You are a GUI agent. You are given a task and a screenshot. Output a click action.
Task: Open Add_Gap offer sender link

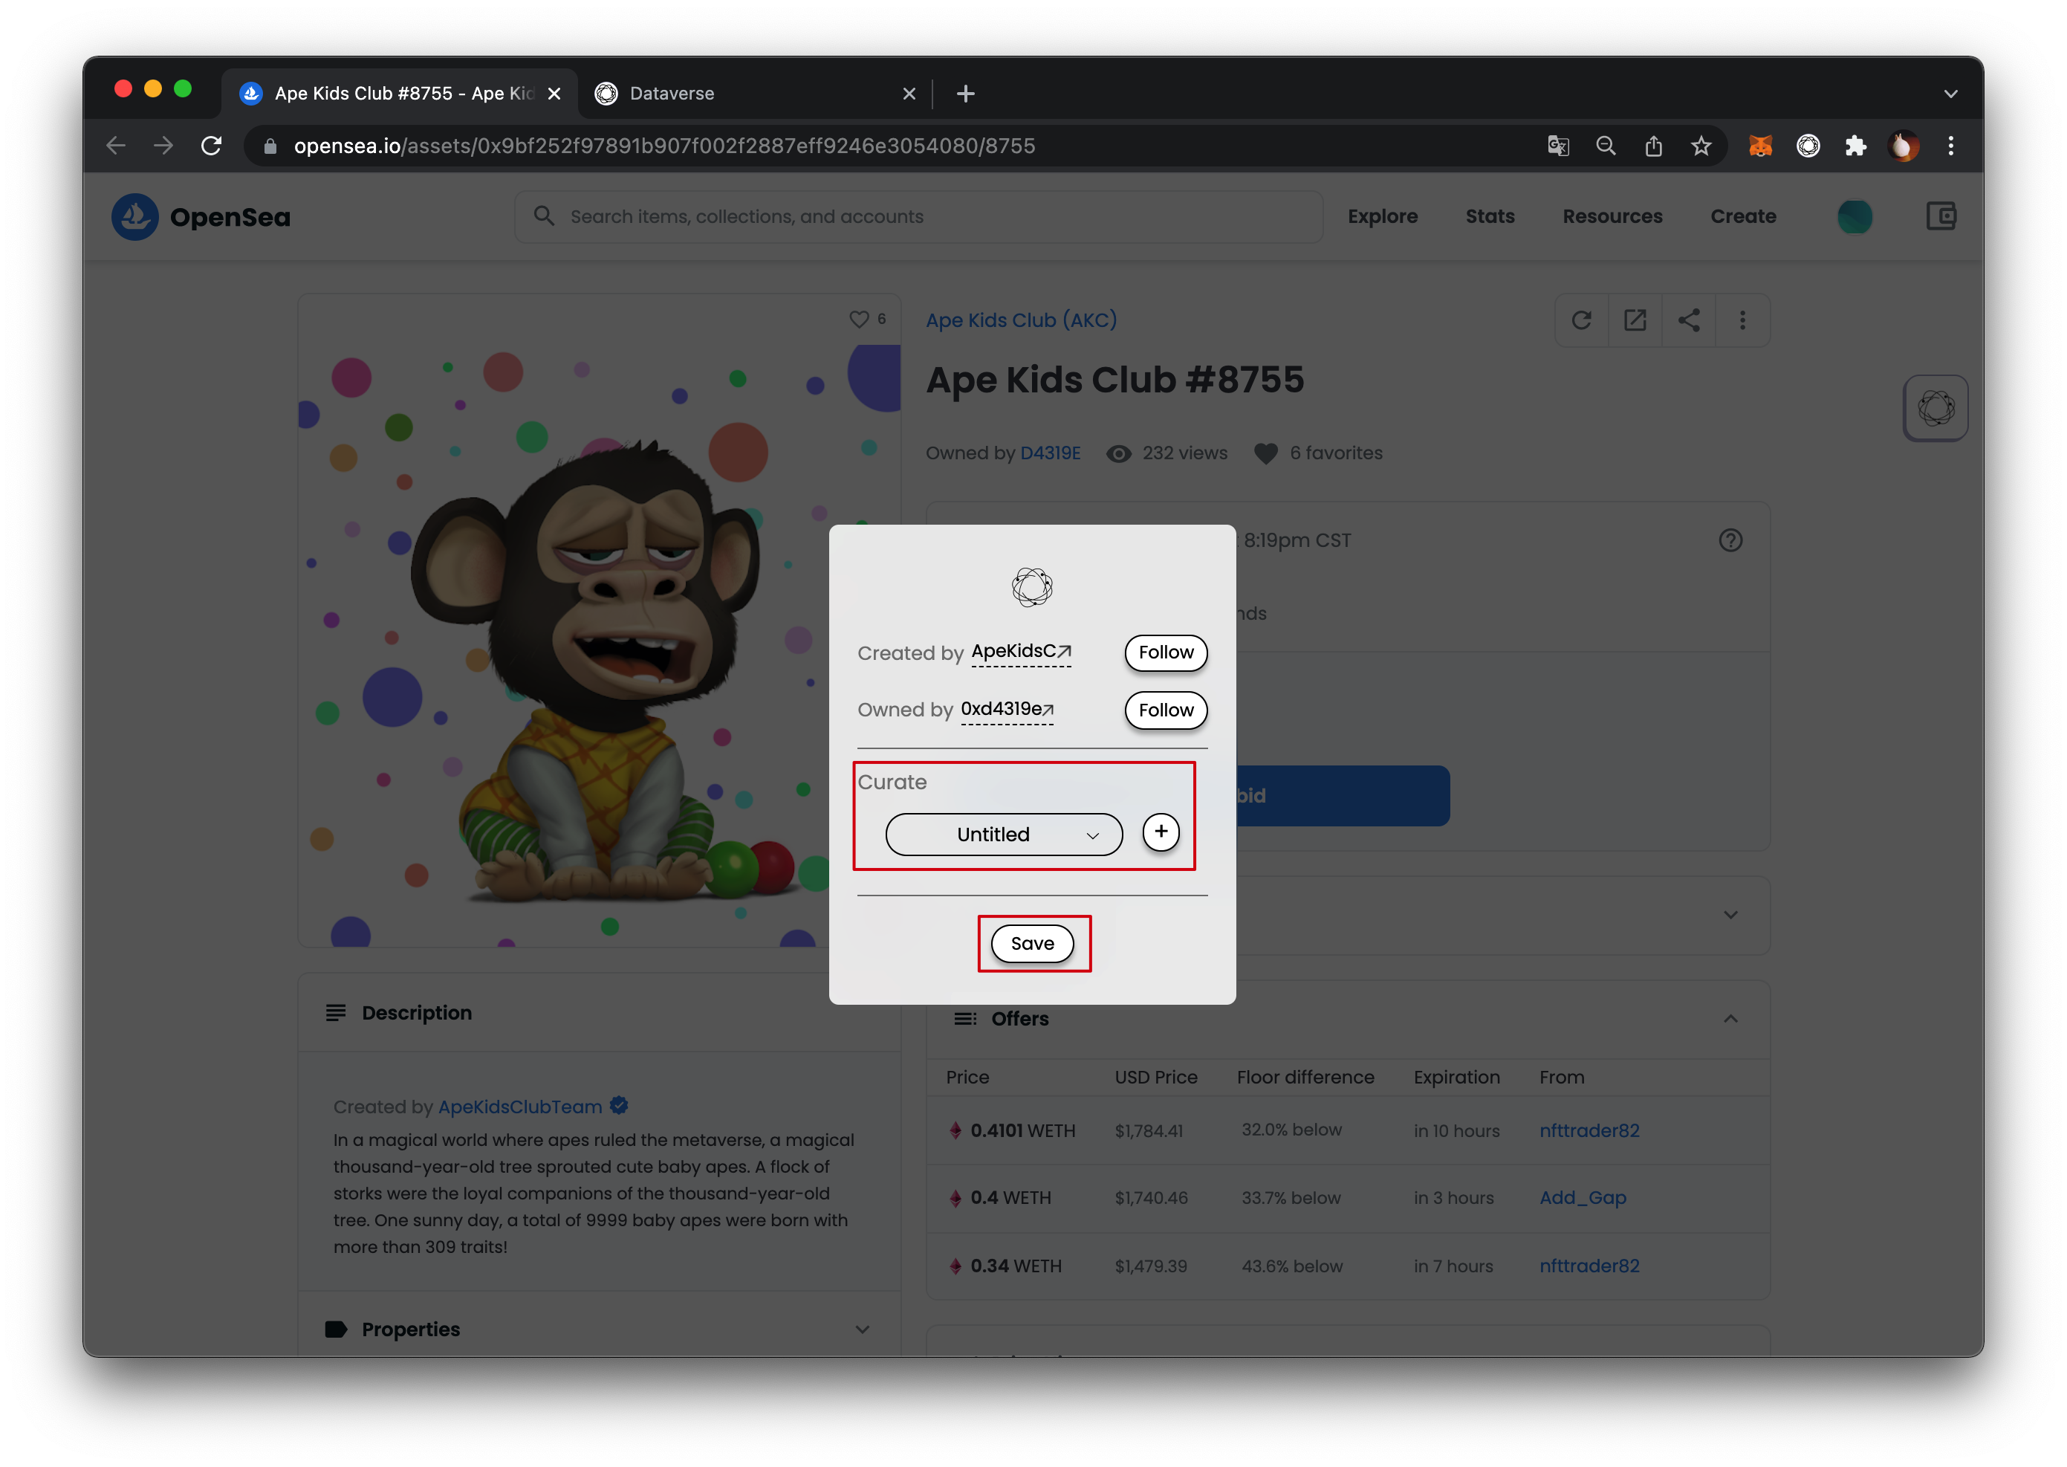pyautogui.click(x=1582, y=1198)
